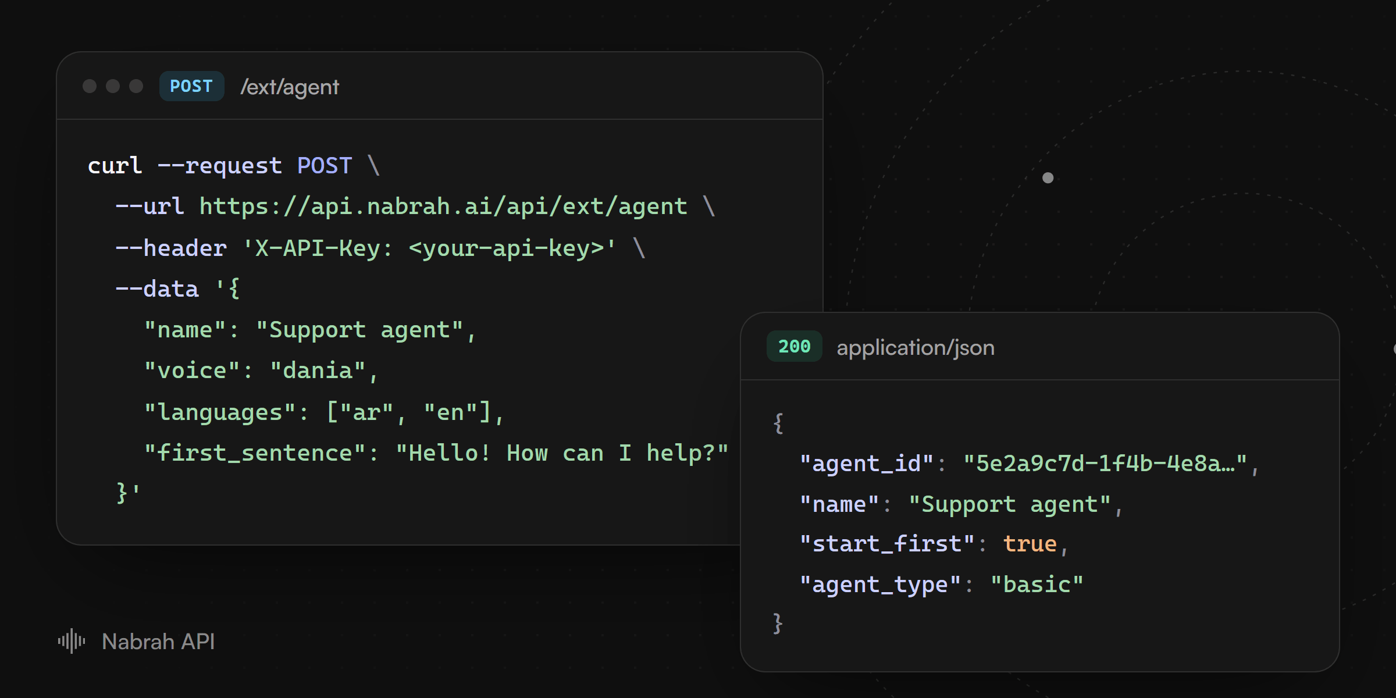Click the first window dot in code panel
The height and width of the screenshot is (698, 1396).
point(90,86)
